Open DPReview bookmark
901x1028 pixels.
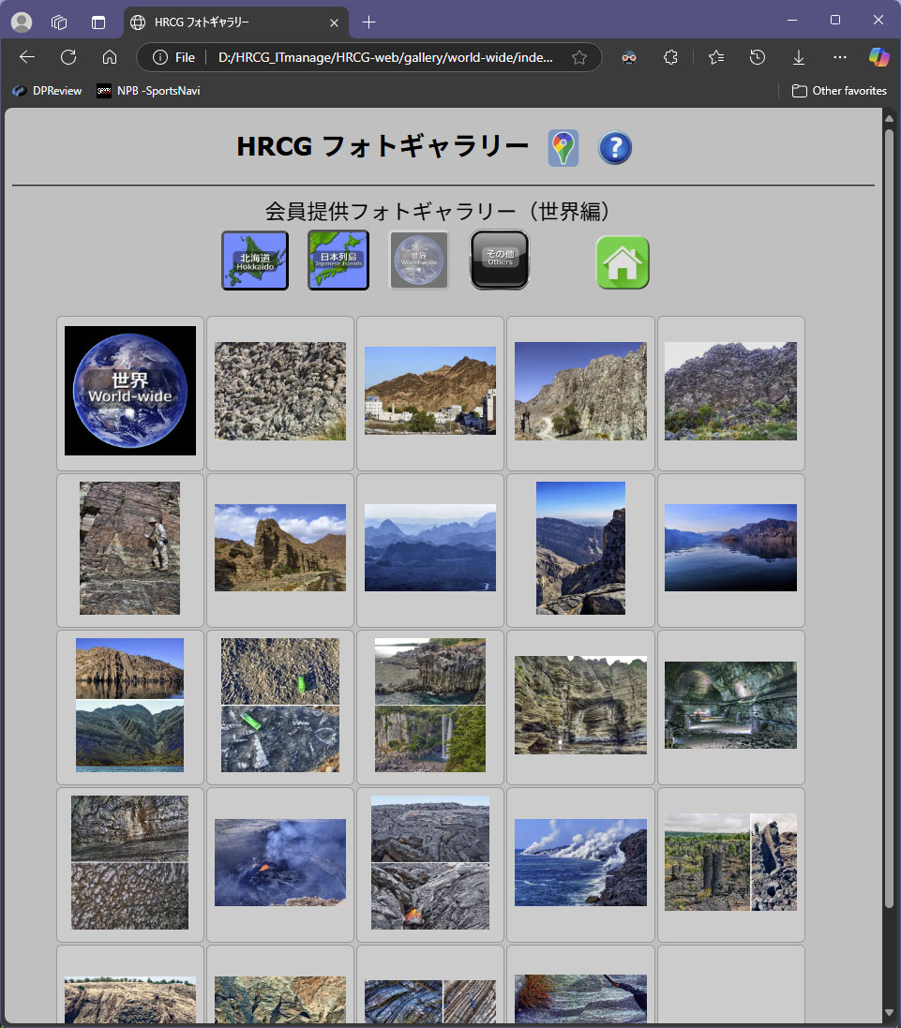click(48, 91)
